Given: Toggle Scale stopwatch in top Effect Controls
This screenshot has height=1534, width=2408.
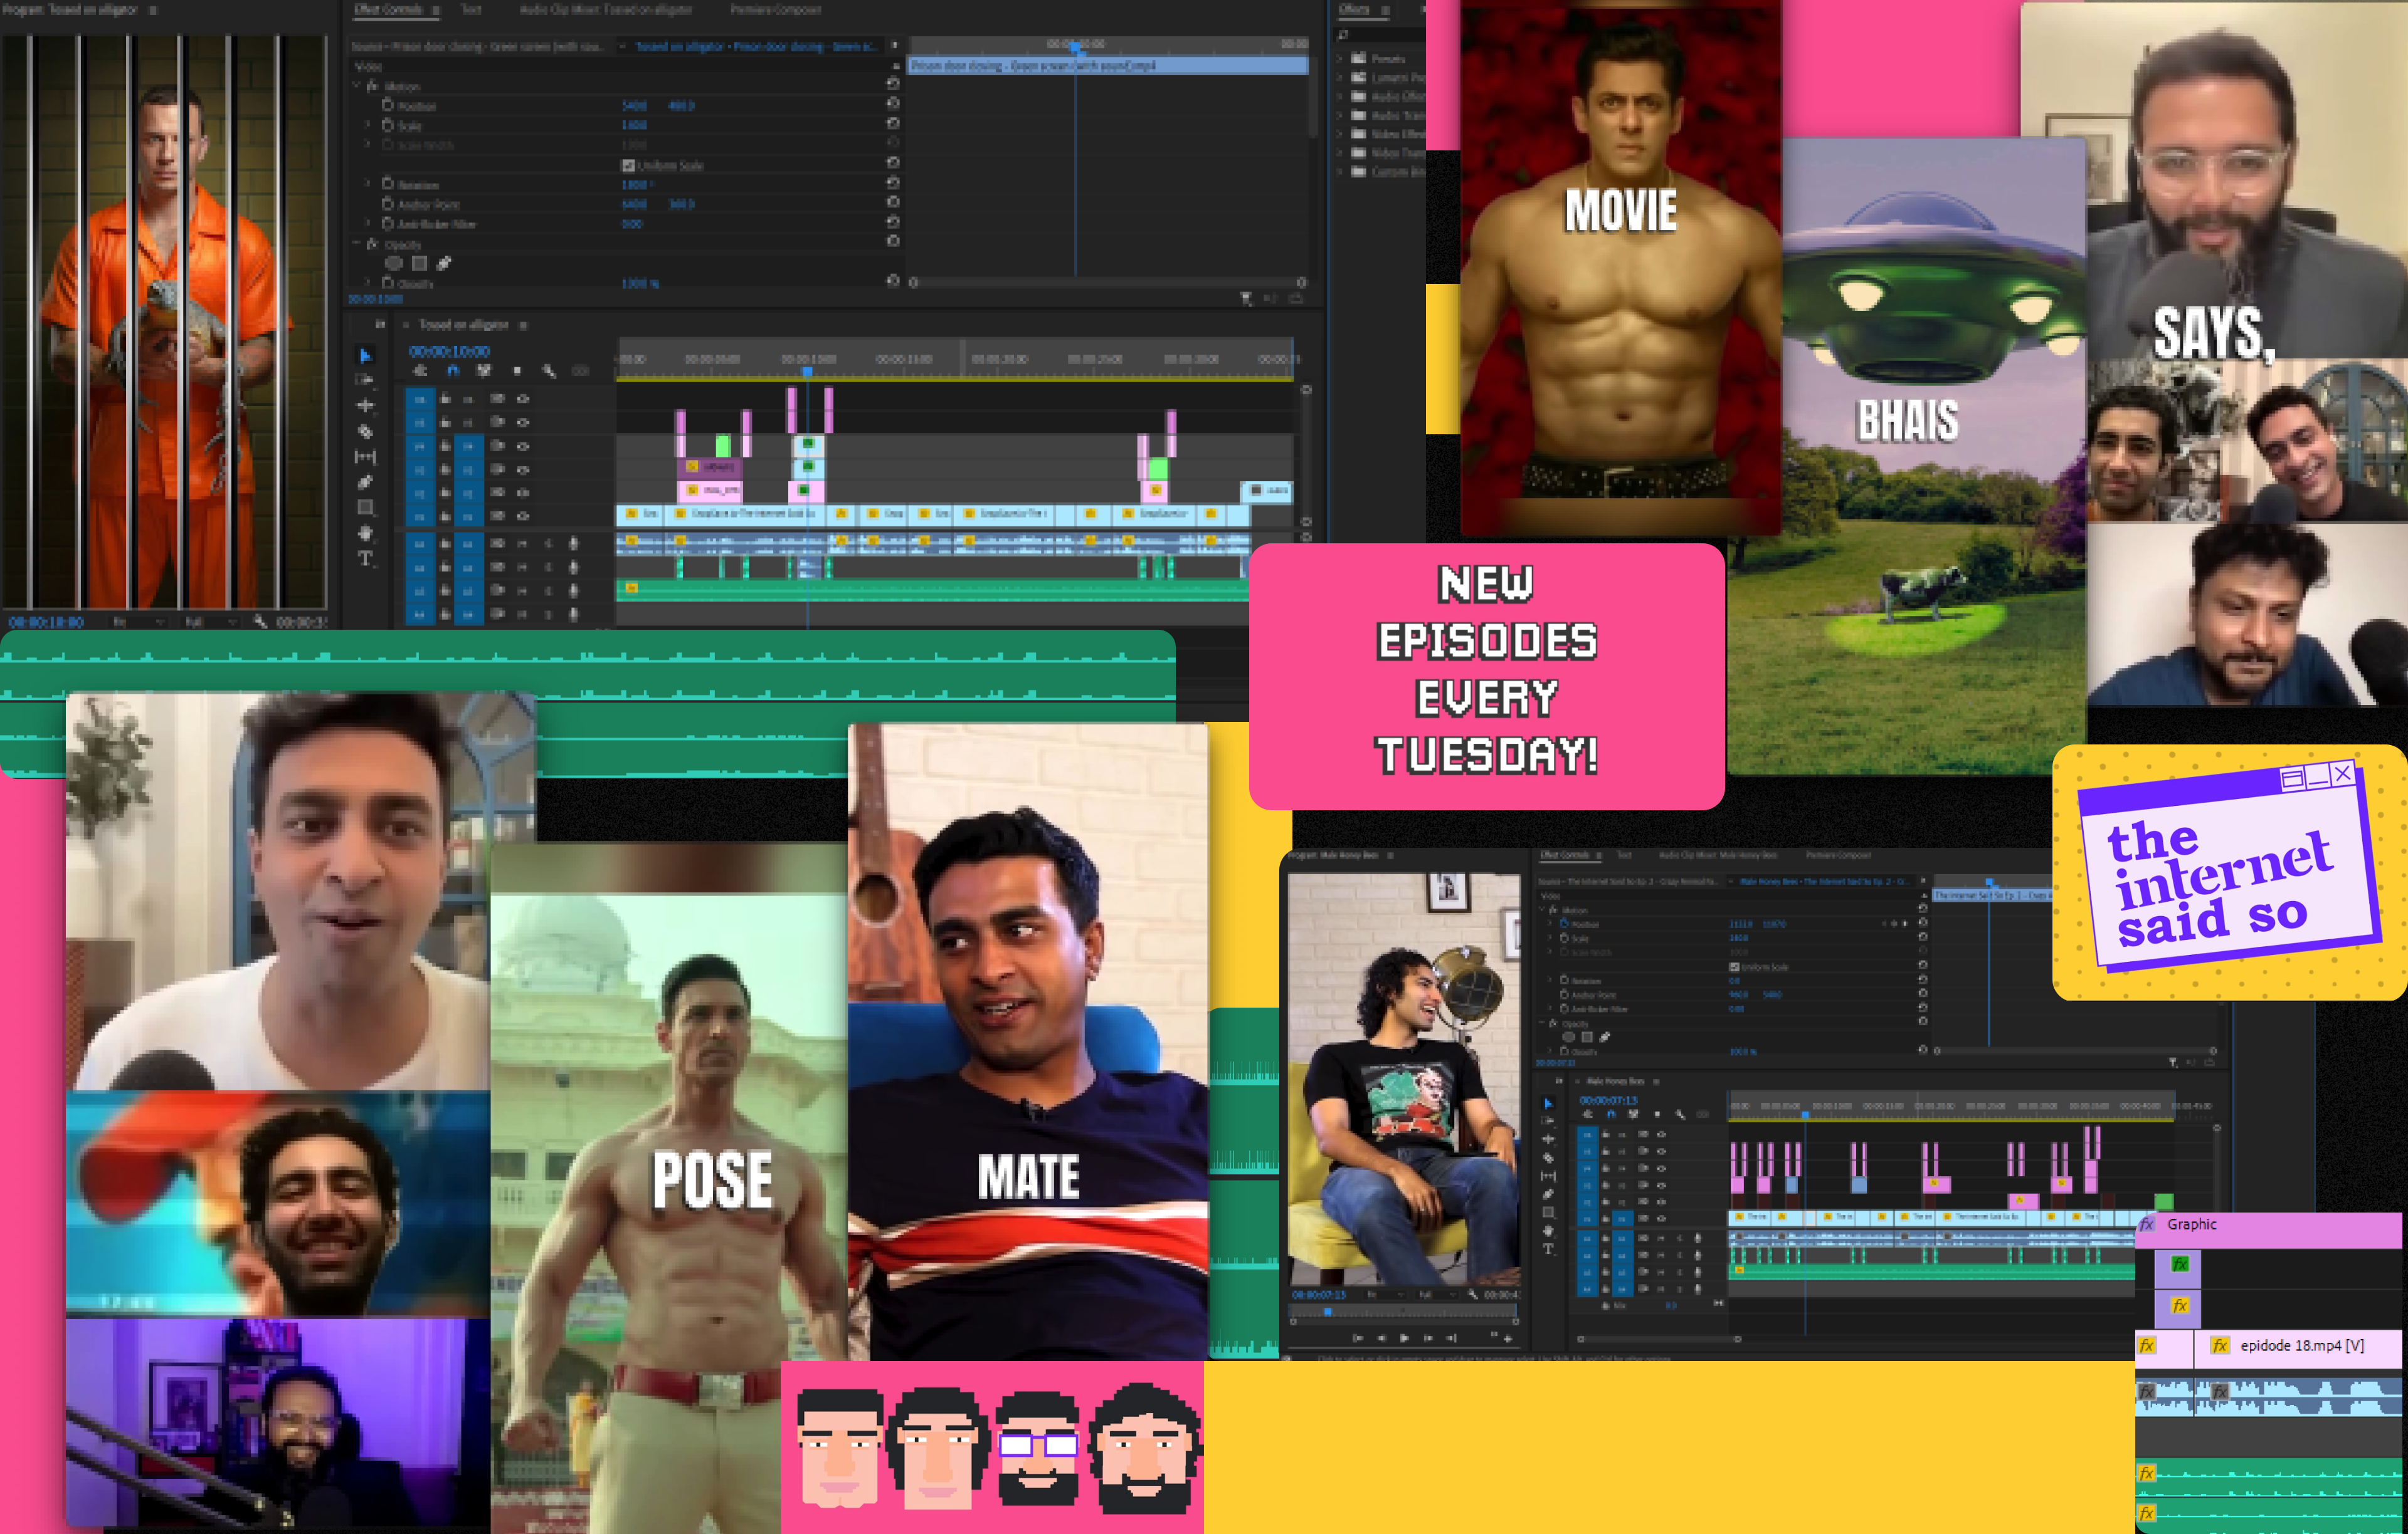Looking at the screenshot, I should pyautogui.click(x=388, y=125).
